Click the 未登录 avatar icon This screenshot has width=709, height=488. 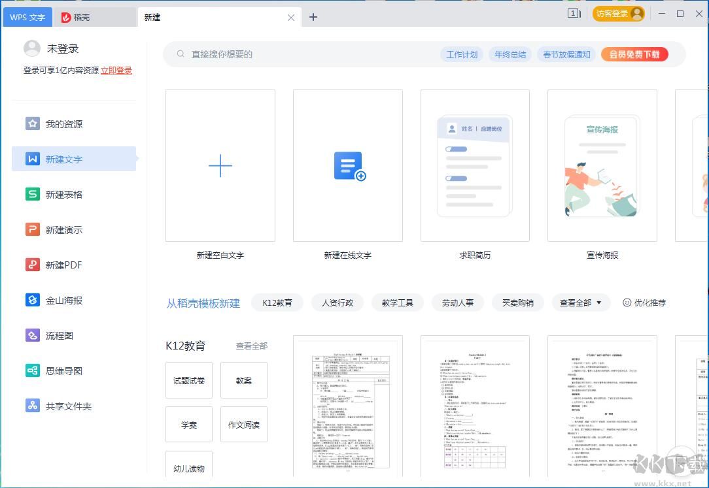[x=33, y=48]
